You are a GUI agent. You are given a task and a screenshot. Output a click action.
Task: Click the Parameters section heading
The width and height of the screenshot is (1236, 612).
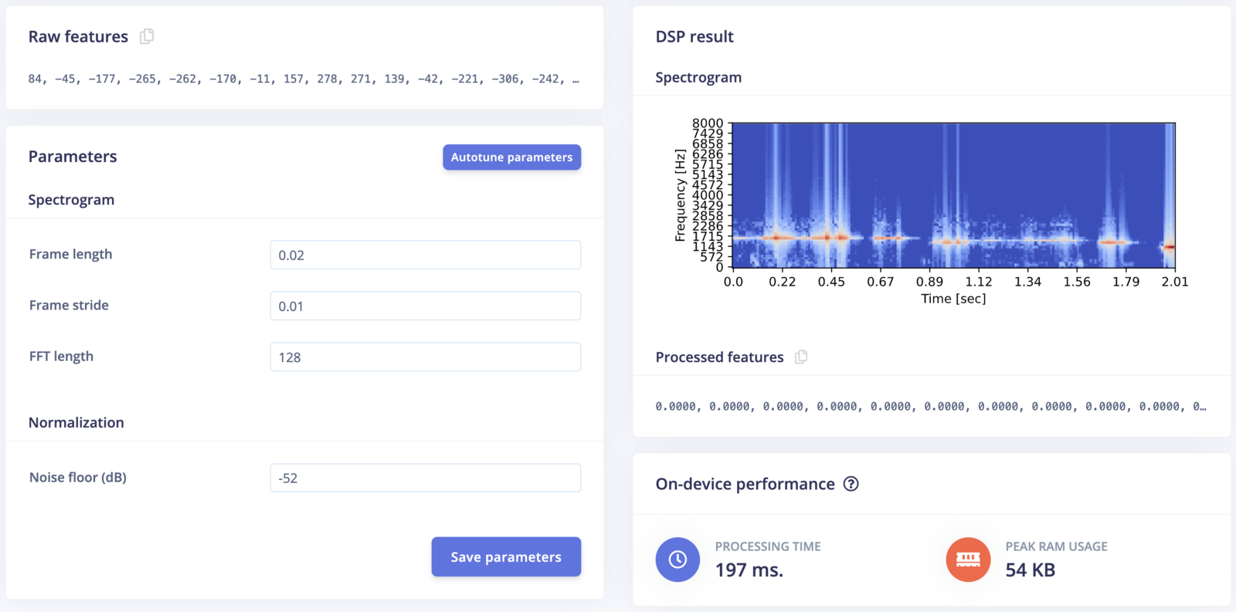pos(73,157)
